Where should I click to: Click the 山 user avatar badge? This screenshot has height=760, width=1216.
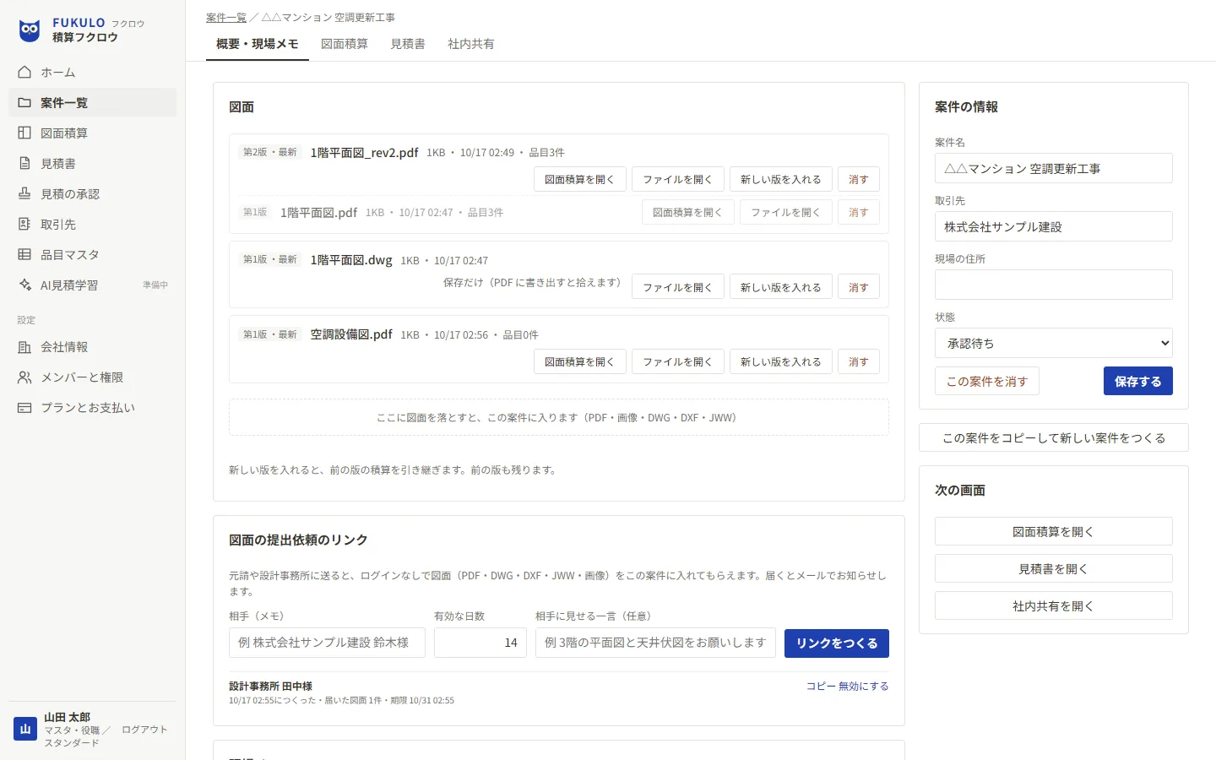25,729
